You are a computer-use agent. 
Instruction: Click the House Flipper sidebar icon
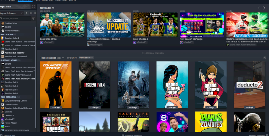tap(3, 123)
